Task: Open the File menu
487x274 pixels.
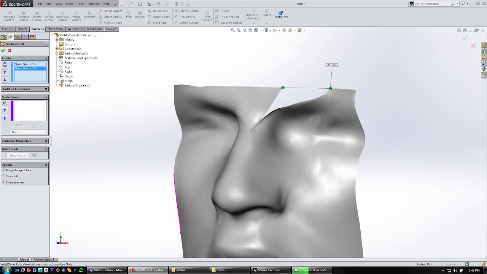Action: click(40, 4)
